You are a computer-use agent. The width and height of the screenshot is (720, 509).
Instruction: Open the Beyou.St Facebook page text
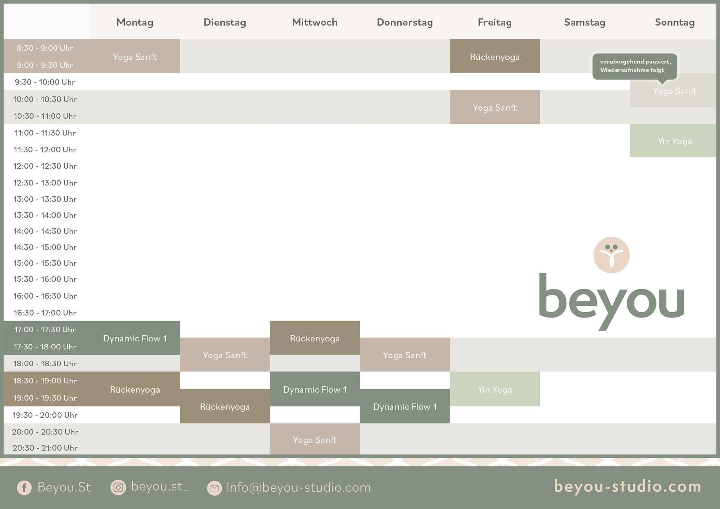point(64,487)
